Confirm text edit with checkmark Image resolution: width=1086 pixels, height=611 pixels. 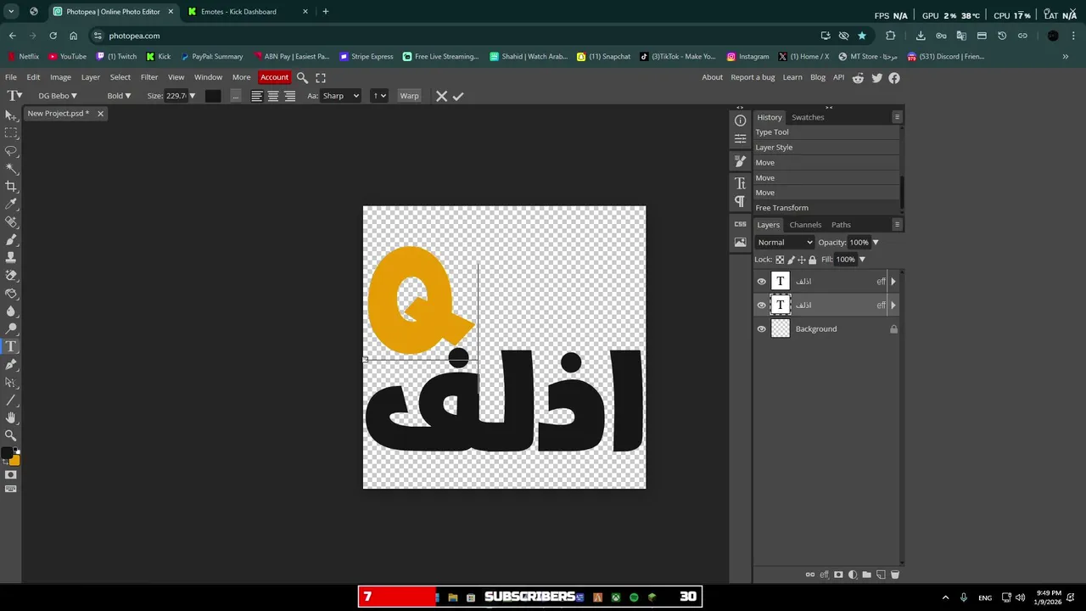(458, 96)
